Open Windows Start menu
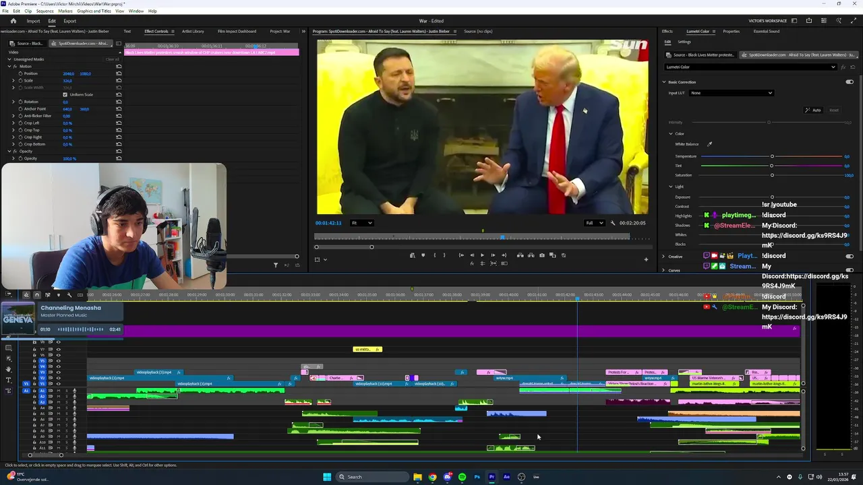Viewport: 863px width, 485px height. tap(327, 477)
